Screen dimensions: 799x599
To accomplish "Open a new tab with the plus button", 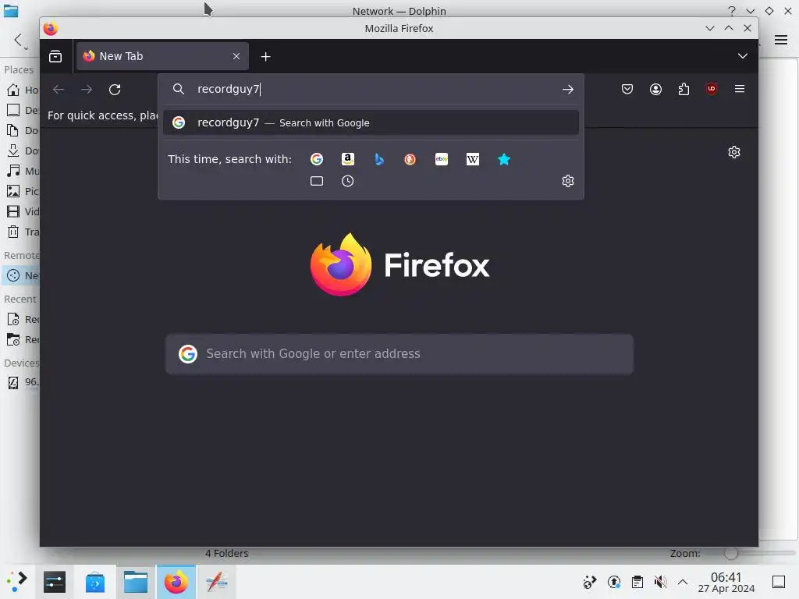I will click(265, 56).
